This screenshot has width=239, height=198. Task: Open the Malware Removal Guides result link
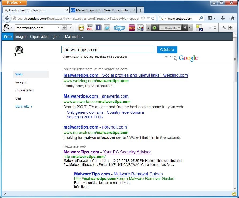(118, 174)
